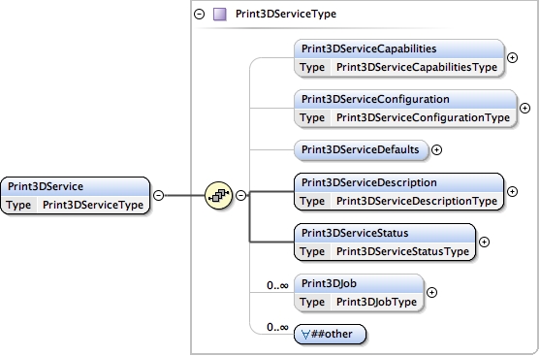
Task: Select the Print3DService root element
Action: (x=75, y=195)
